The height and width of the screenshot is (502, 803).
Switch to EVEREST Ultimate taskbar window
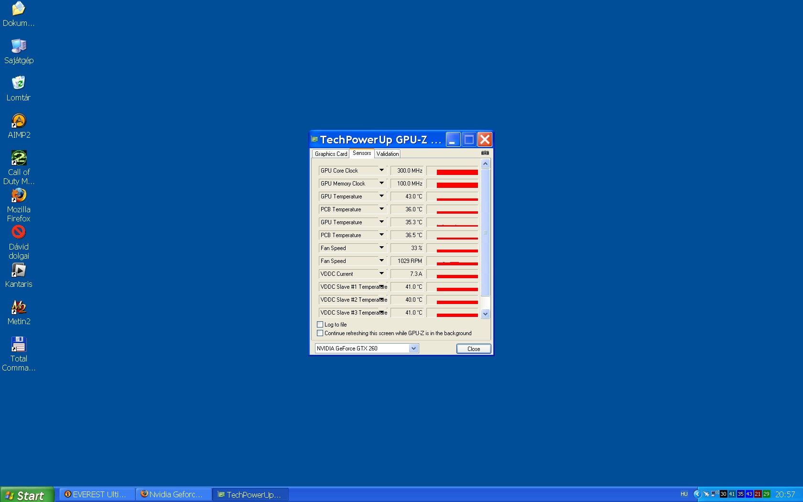point(97,494)
